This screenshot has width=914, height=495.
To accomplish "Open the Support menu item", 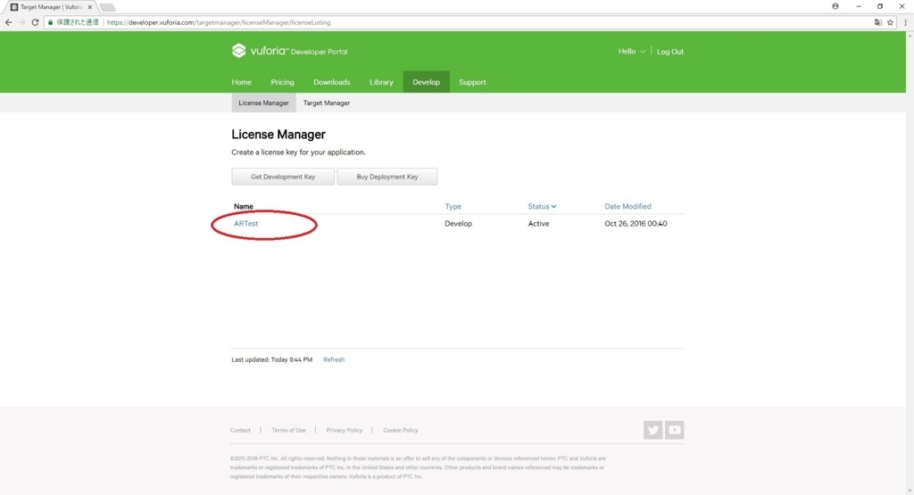I will tap(472, 82).
